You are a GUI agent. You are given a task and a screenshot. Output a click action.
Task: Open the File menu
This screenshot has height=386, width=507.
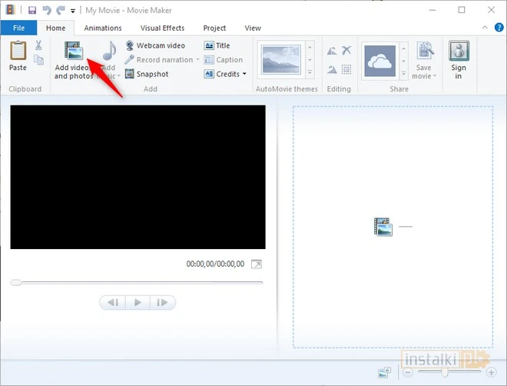[x=18, y=28]
